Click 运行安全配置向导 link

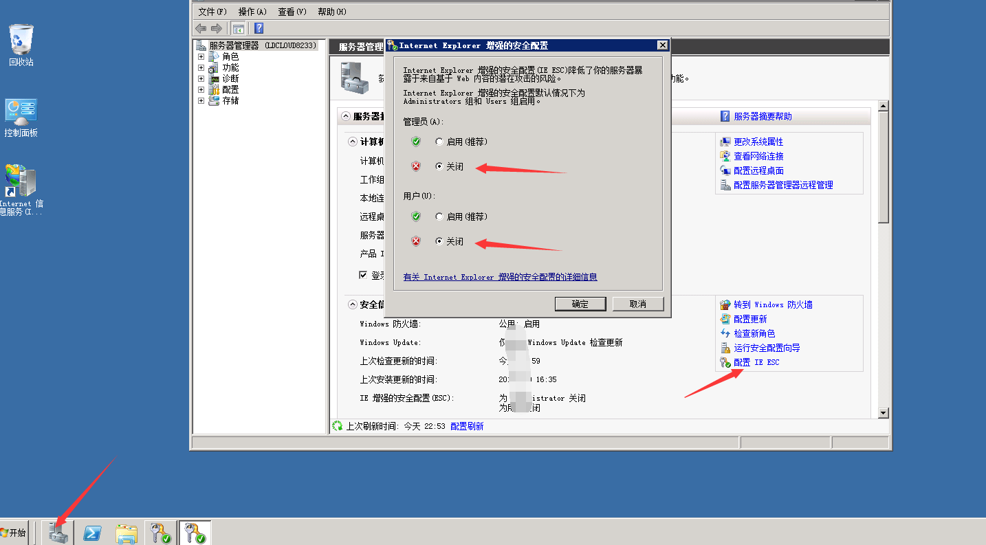click(767, 348)
